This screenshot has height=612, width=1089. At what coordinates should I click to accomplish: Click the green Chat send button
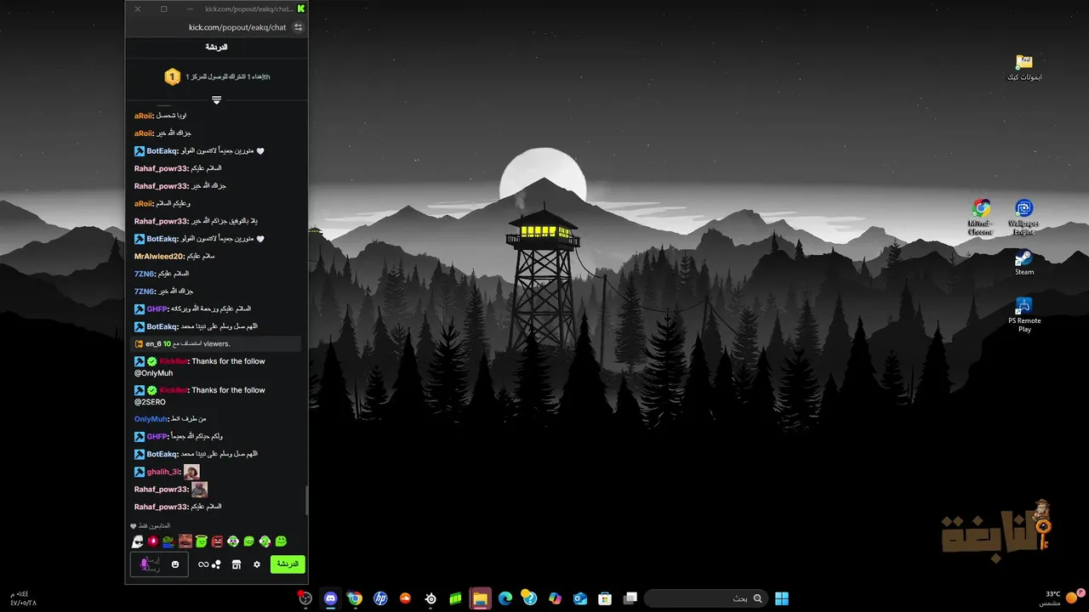click(288, 564)
